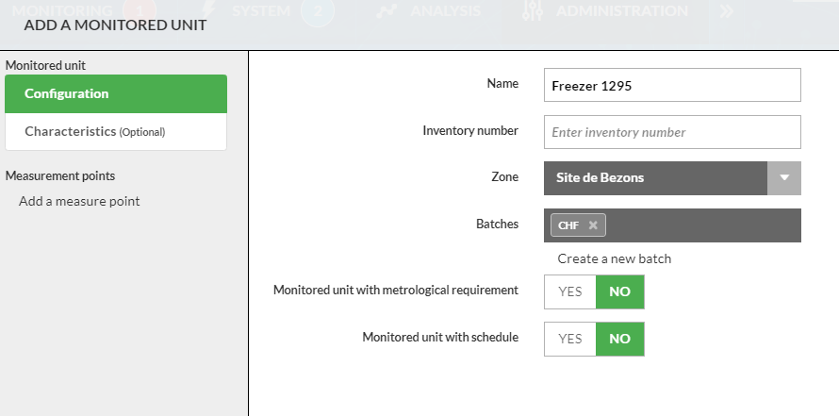The height and width of the screenshot is (416, 839).
Task: Set monitored unit with schedule to YES
Action: pos(569,339)
